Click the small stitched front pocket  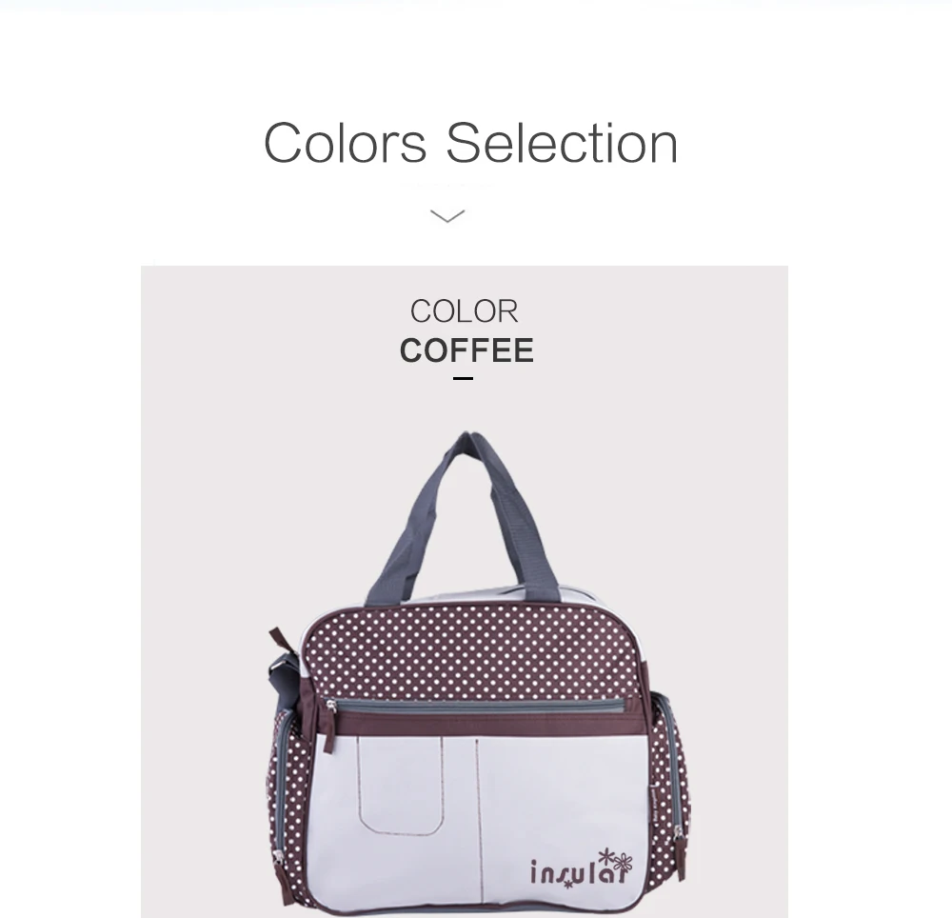[x=401, y=785]
